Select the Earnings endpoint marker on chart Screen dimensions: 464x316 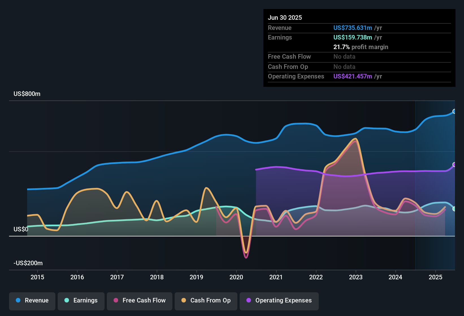(454, 209)
